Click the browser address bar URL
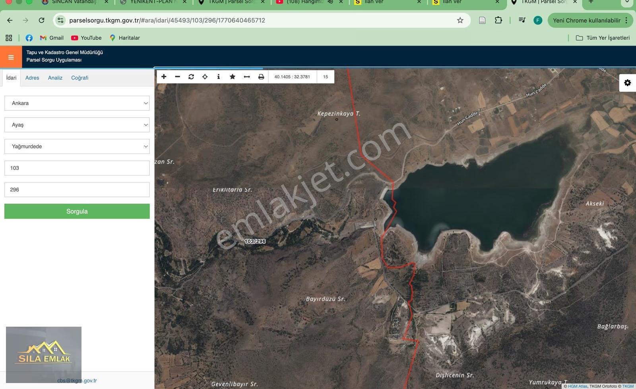Viewport: 636px width, 389px height. [167, 20]
